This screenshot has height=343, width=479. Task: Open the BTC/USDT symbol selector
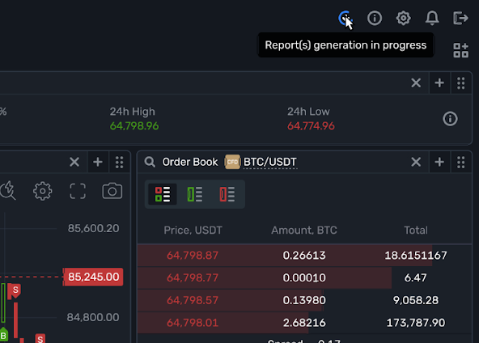coord(270,162)
